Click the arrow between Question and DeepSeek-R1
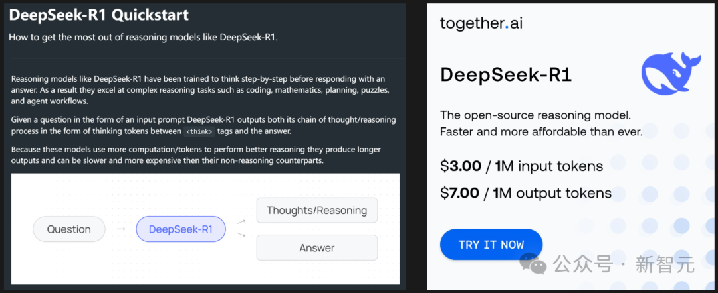Screen dimensions: 718x293 tap(120, 229)
